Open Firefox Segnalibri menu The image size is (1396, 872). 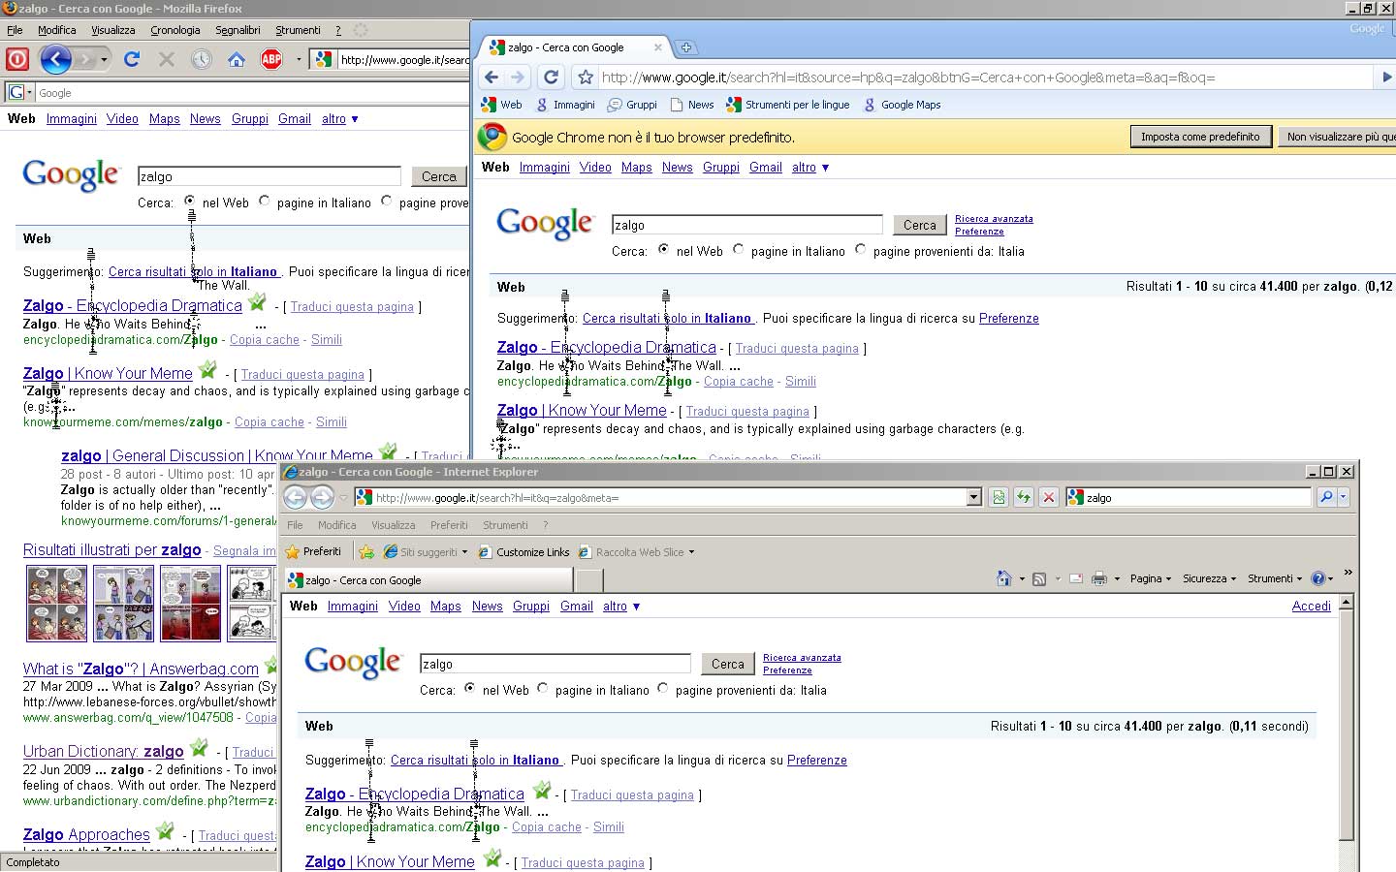(x=238, y=30)
